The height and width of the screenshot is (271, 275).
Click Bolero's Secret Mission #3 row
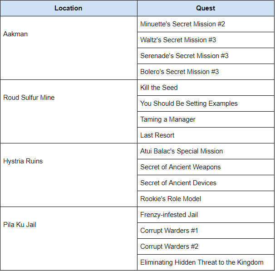206,72
